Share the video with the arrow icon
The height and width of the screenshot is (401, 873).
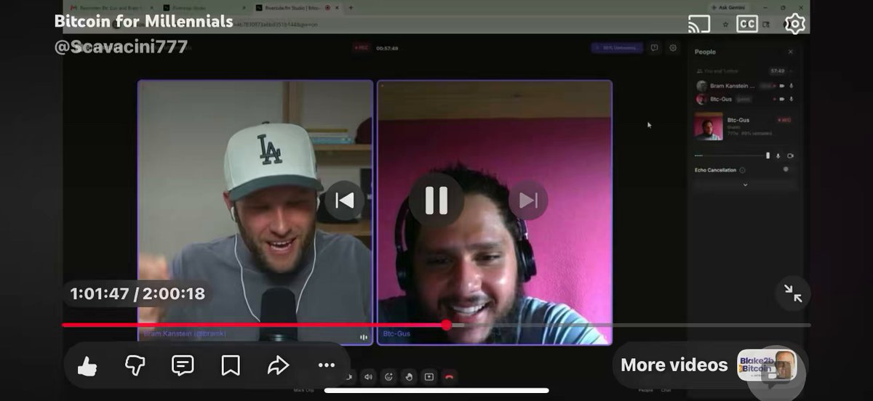click(278, 365)
